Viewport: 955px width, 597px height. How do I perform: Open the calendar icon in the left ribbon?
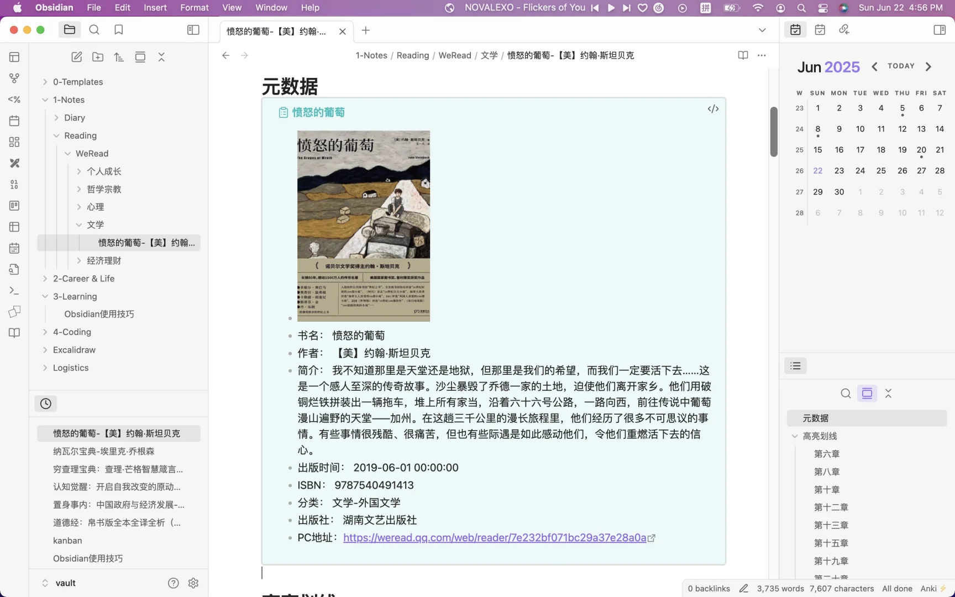click(14, 121)
